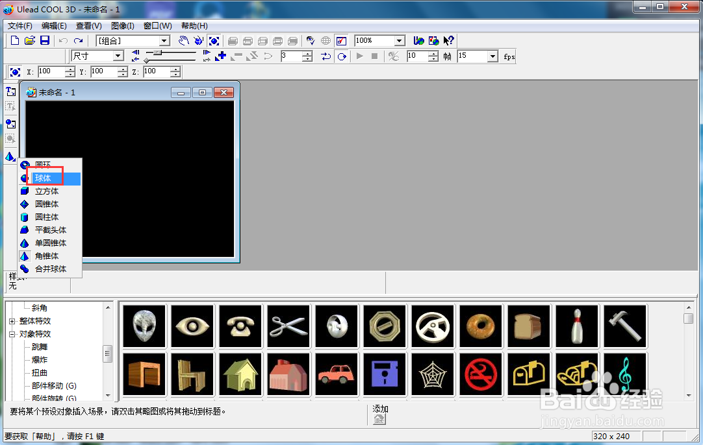Select 部件移动 (G) in the effects tree
Image resolution: width=703 pixels, height=445 pixels.
pos(54,386)
